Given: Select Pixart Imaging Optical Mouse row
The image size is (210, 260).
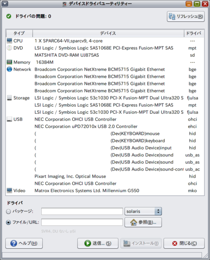Looking at the screenshot, I should coord(105,176).
